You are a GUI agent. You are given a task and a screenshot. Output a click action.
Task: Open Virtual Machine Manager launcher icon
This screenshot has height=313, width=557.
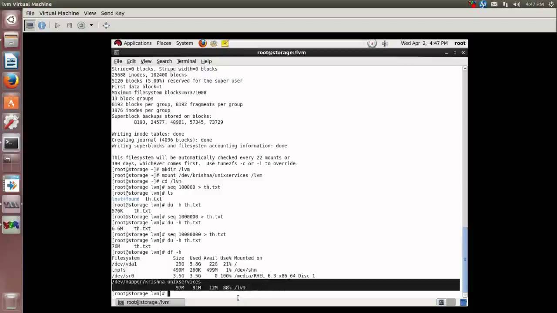point(11,204)
